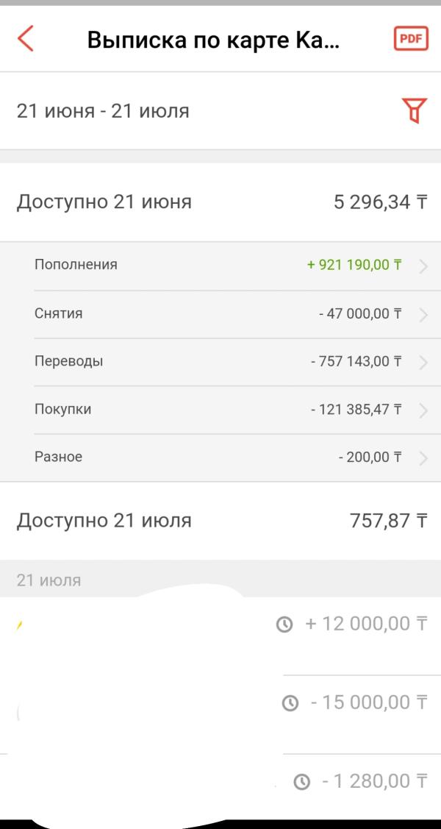The height and width of the screenshot is (829, 441).
Task: Tap the Выписка по карте title
Action: coord(213,40)
